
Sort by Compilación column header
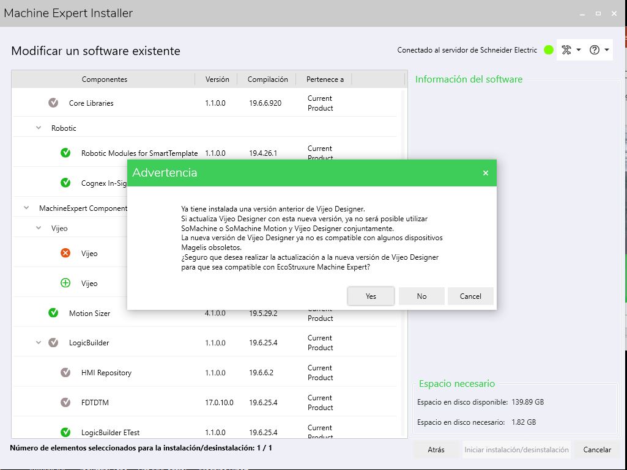(267, 79)
